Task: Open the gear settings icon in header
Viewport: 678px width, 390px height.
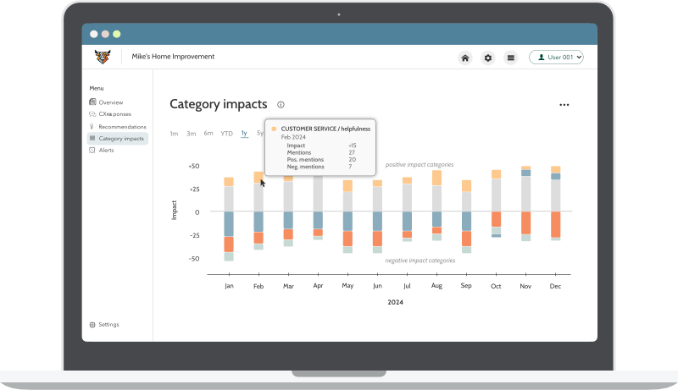Action: click(488, 58)
